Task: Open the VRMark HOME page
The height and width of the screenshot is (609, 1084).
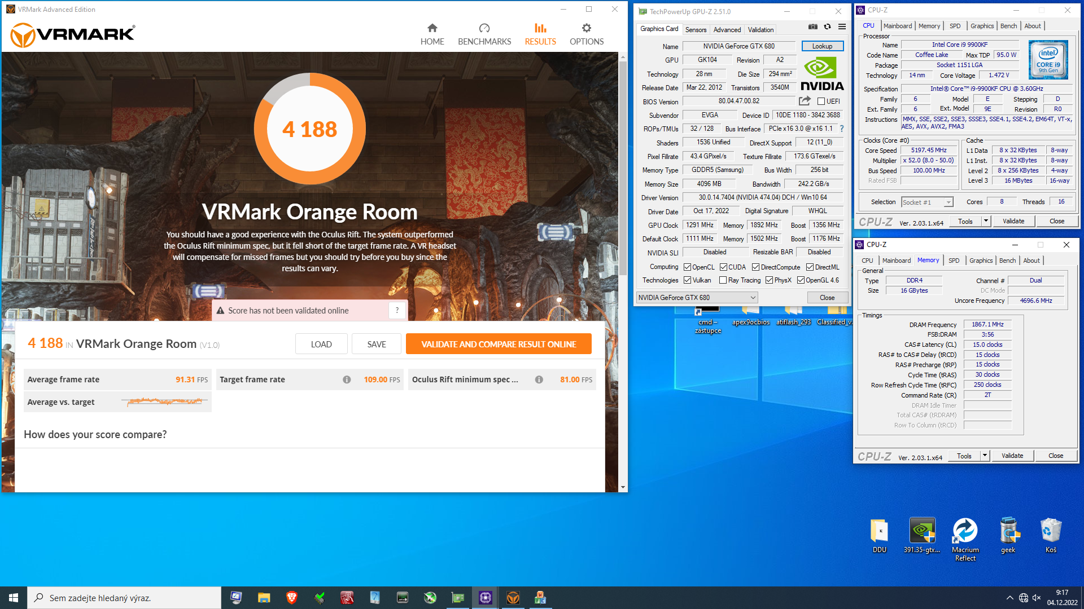Action: [x=432, y=34]
